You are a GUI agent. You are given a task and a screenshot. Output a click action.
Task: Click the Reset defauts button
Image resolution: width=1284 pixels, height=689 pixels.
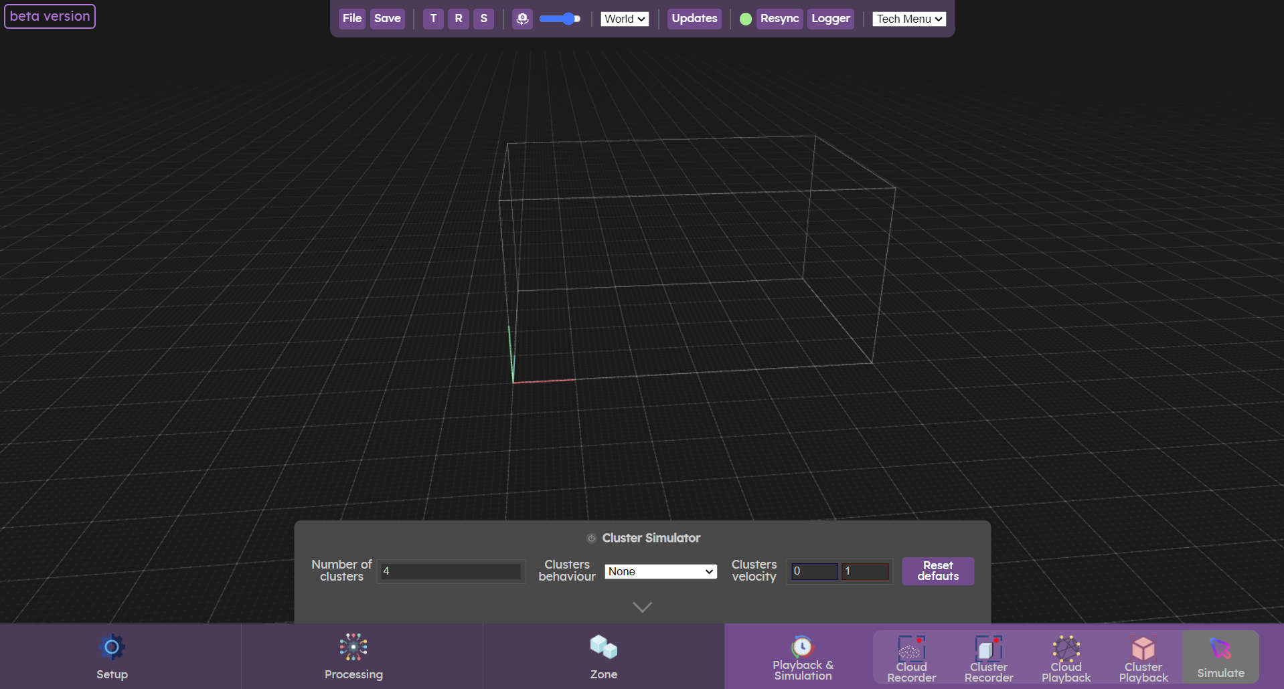(x=937, y=571)
